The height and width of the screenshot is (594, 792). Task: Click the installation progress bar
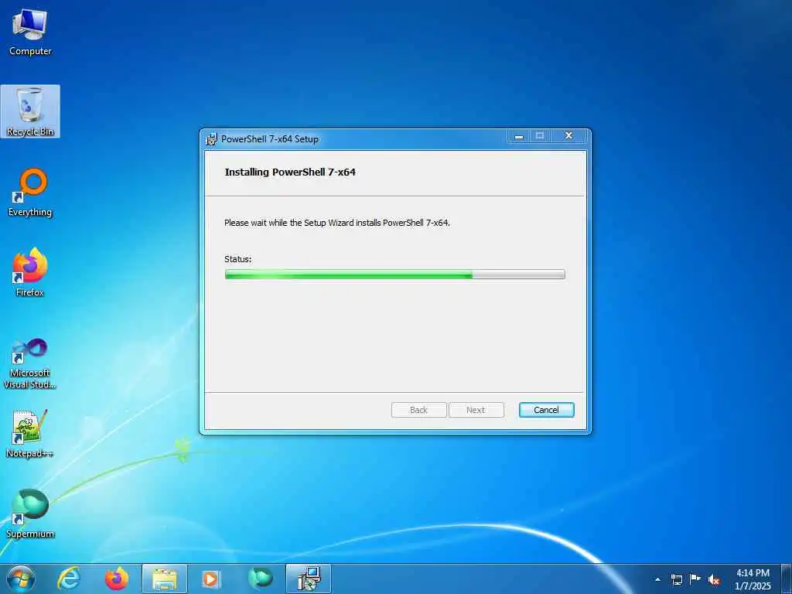[394, 275]
